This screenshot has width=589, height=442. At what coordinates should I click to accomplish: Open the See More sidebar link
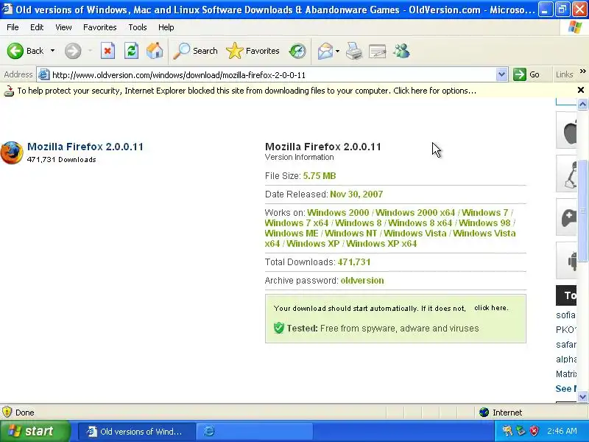566,389
